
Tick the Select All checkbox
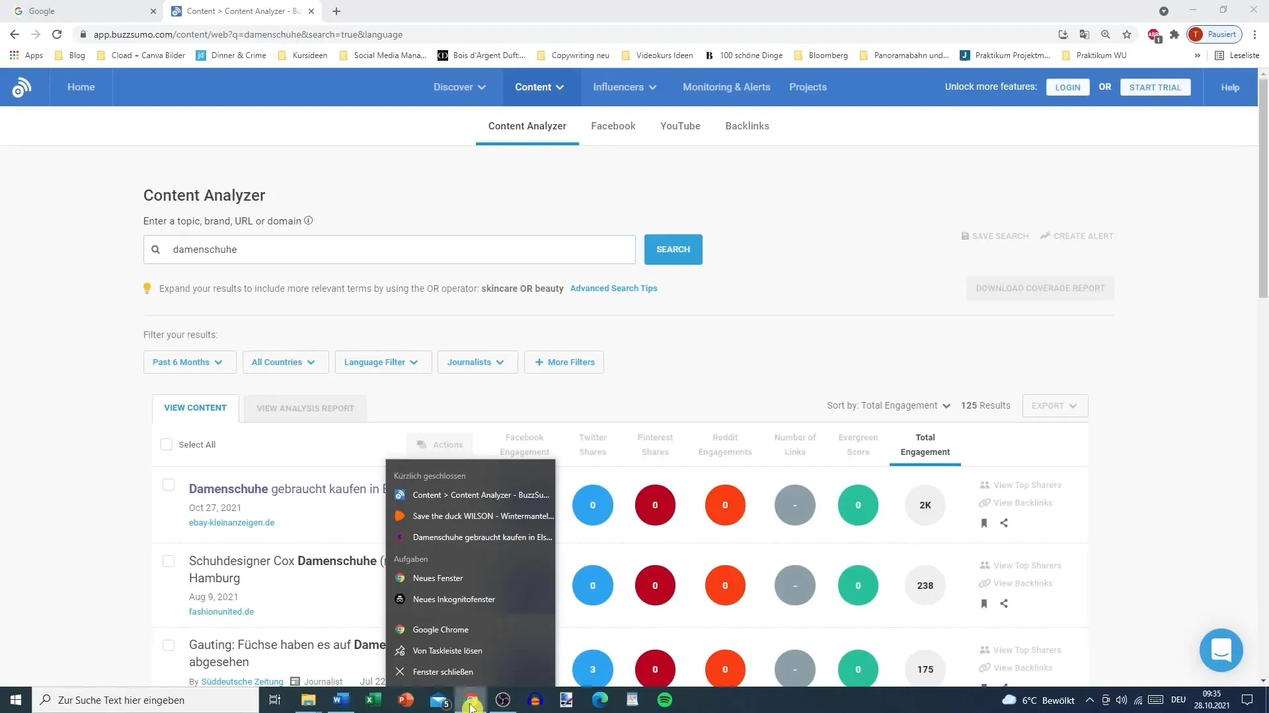click(x=167, y=444)
